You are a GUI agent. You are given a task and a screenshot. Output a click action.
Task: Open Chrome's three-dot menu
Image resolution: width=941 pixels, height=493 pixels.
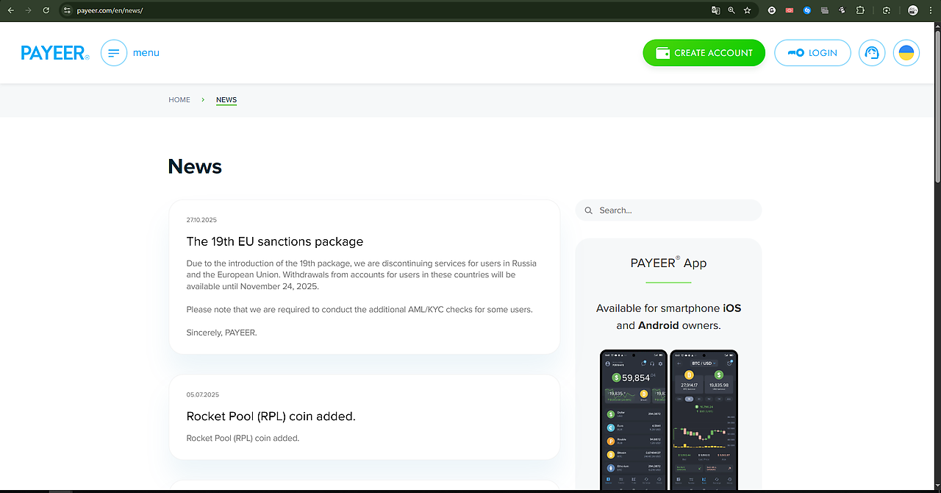(x=932, y=10)
